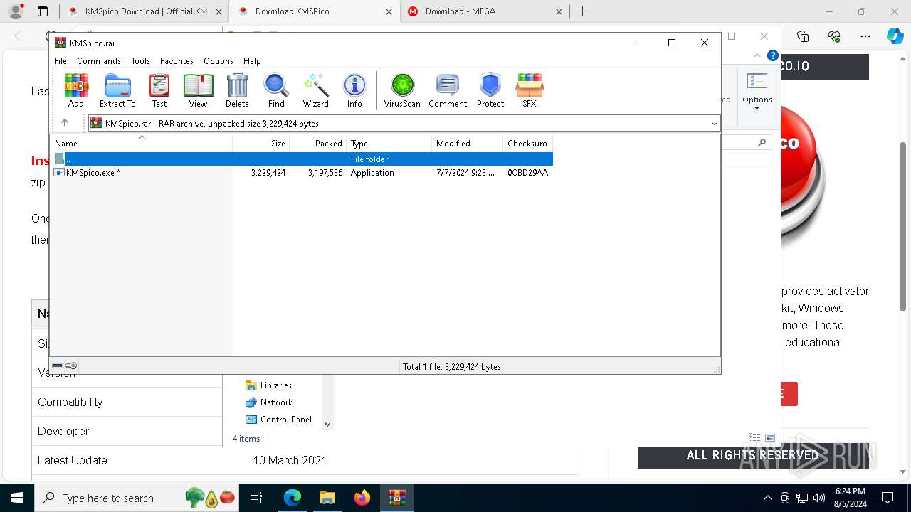
Task: Select the parent folder '..' row
Action: pos(302,159)
